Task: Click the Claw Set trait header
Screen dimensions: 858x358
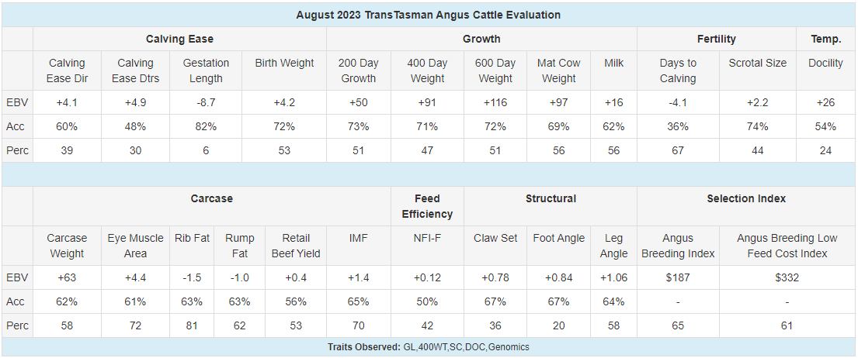Action: (495, 238)
